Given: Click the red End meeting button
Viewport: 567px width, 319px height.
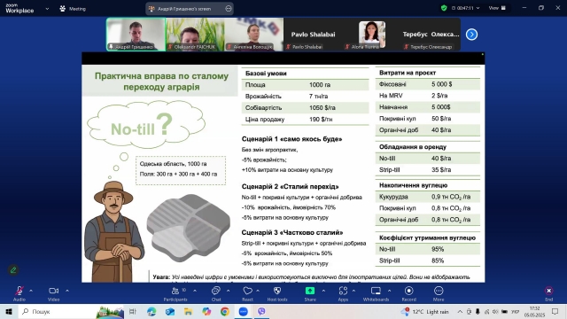Looking at the screenshot, I should click(x=548, y=293).
